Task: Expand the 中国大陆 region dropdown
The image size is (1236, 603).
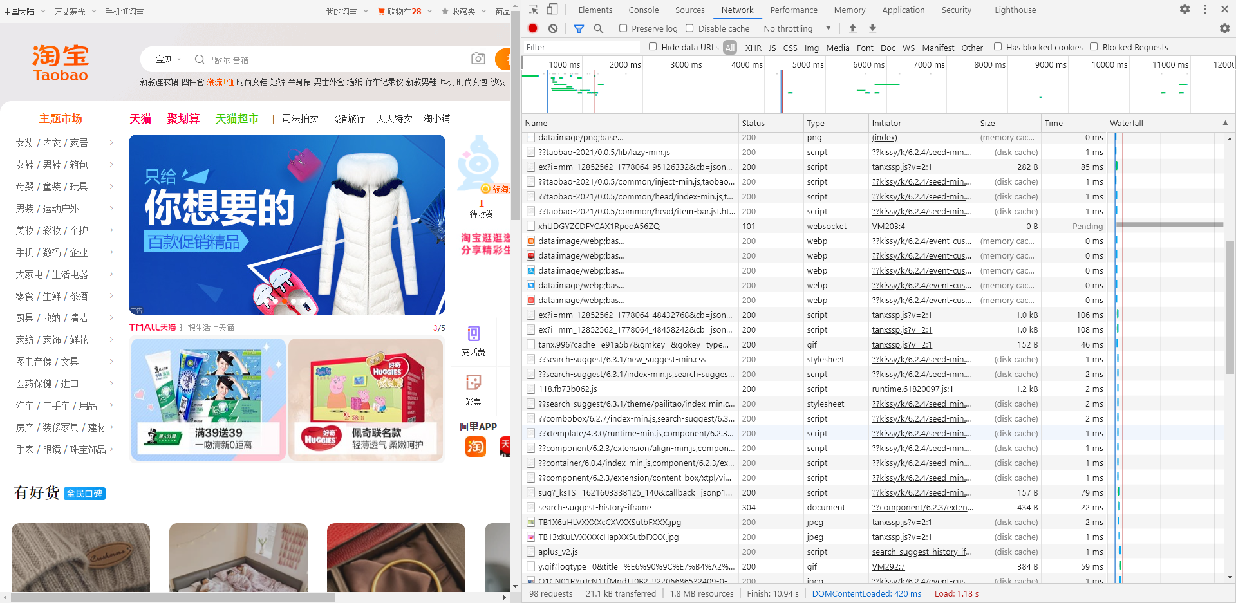Action: [x=43, y=12]
